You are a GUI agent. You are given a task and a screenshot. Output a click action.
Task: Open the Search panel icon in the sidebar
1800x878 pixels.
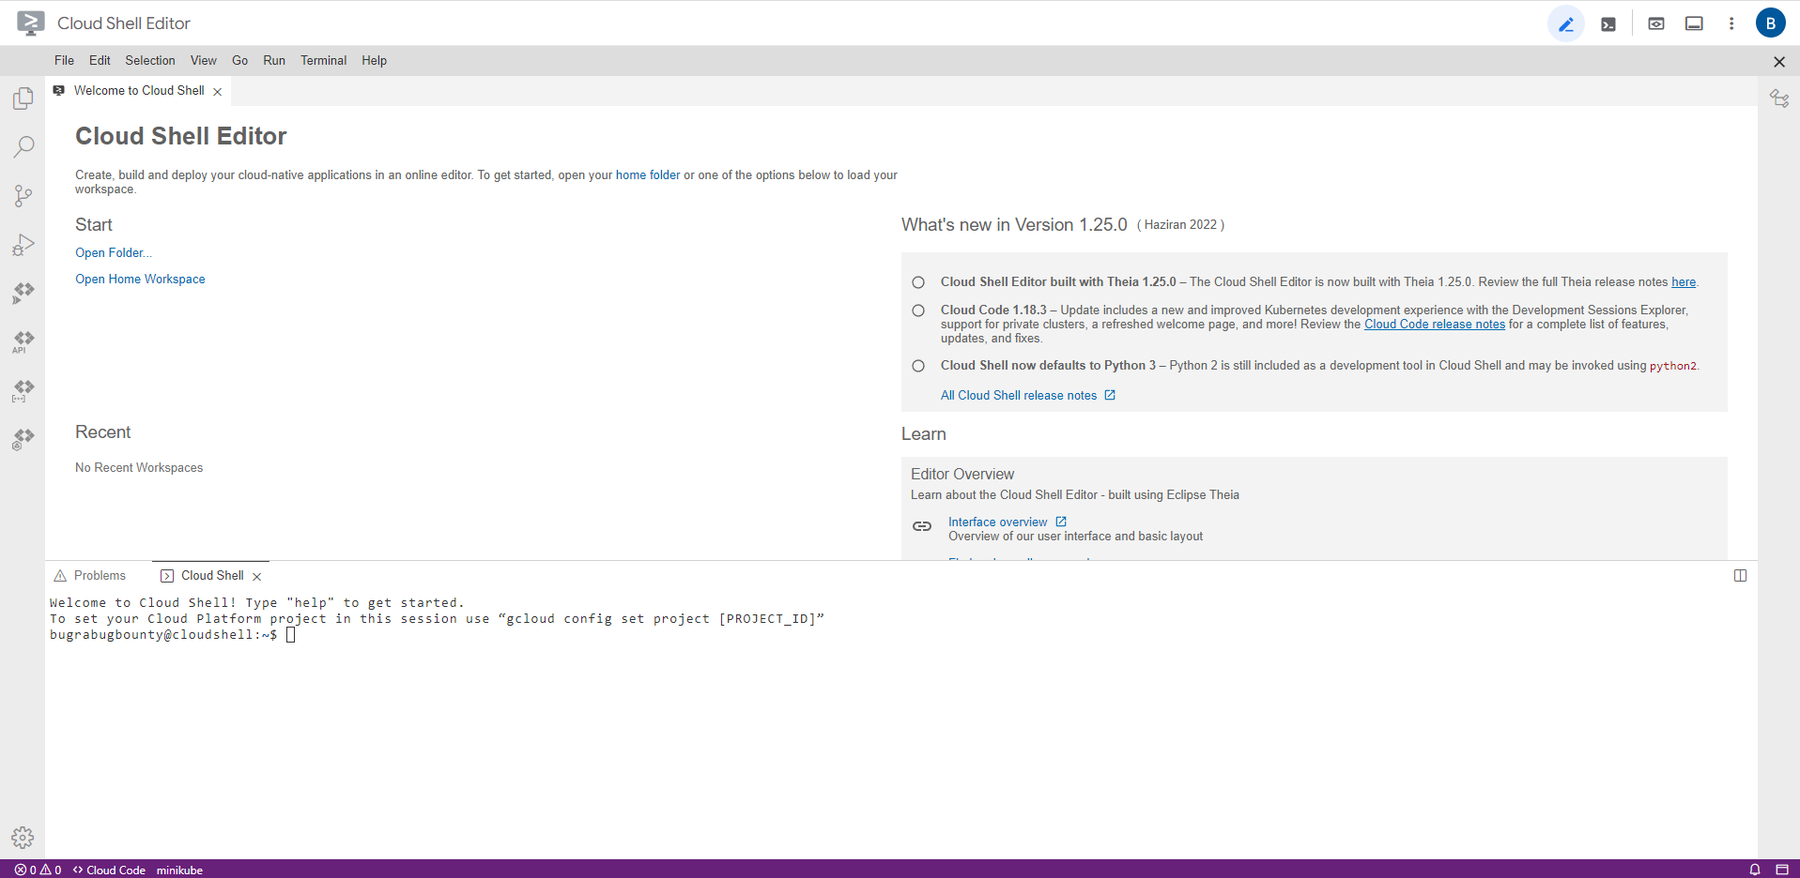[x=23, y=146]
